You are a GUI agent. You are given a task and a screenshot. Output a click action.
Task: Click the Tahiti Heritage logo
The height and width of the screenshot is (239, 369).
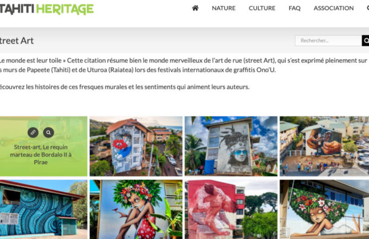pos(46,9)
